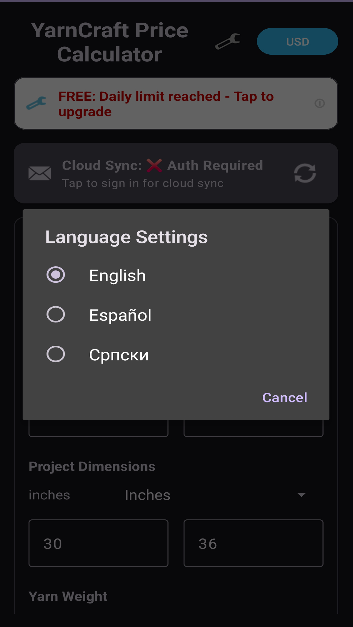353x627 pixels.
Task: Click the Inches dropdown value text
Action: coord(148,495)
